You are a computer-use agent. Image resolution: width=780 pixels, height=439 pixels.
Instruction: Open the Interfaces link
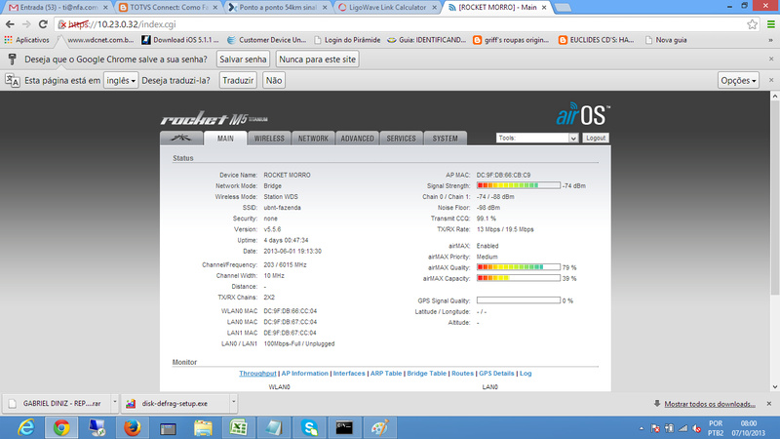[349, 374]
